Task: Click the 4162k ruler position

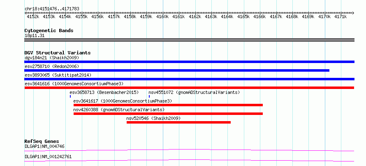Action: pyautogui.click(x=195, y=16)
